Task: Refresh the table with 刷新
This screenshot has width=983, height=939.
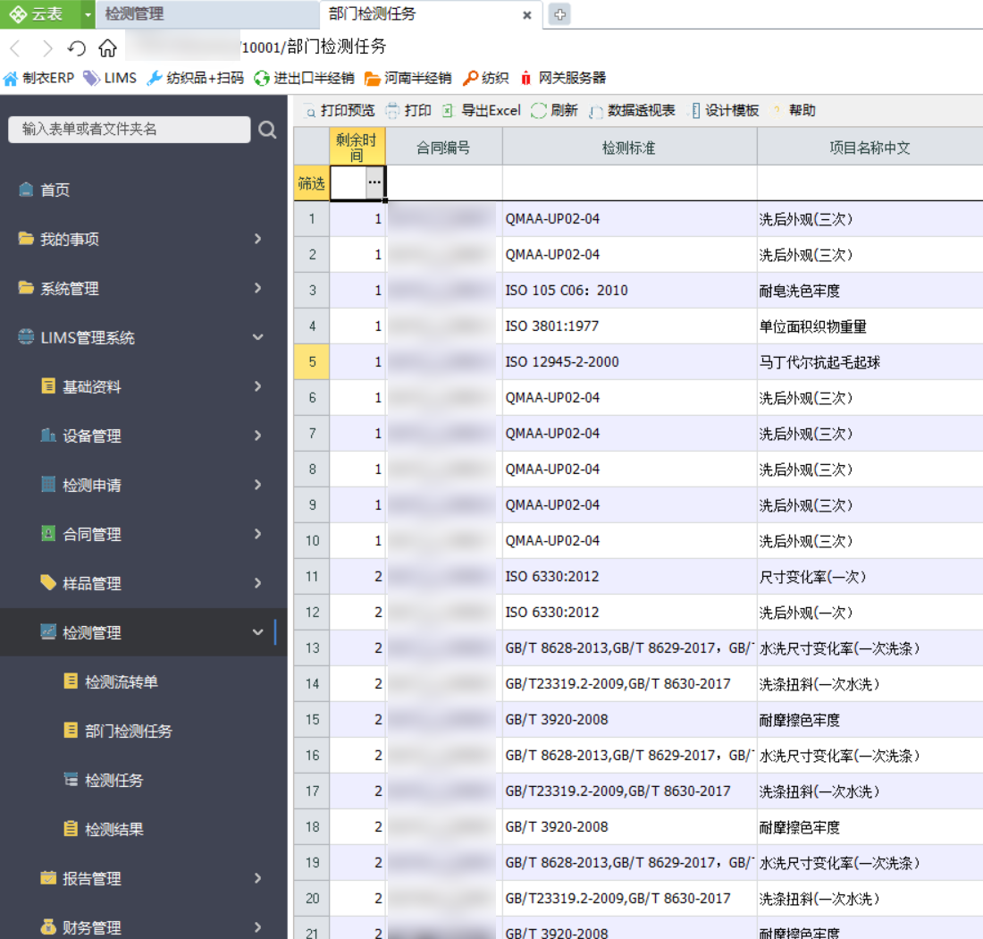Action: 554,110
